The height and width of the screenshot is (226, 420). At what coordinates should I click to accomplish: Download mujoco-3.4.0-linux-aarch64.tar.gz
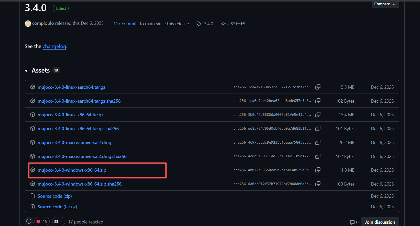click(x=71, y=87)
